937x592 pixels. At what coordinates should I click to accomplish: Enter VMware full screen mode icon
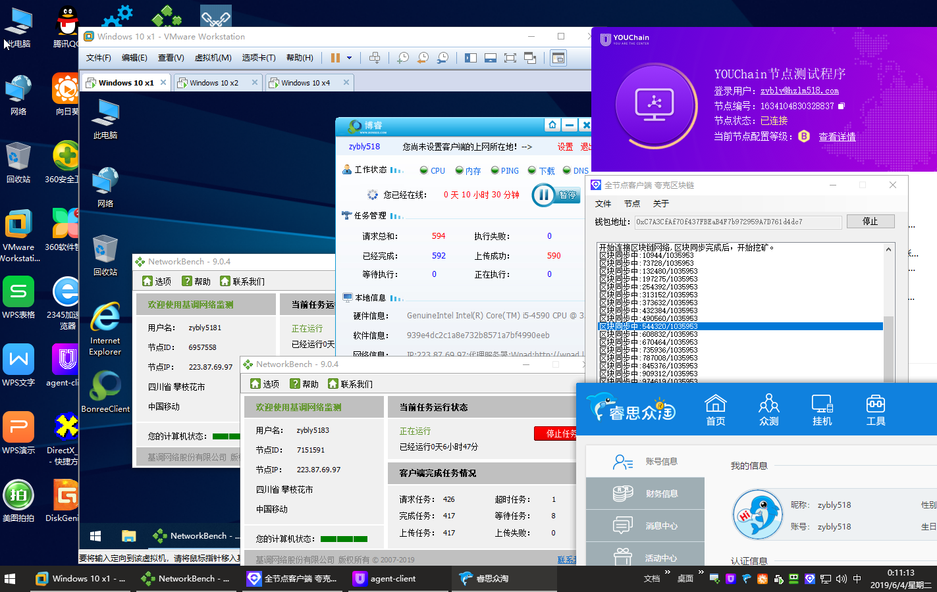(510, 58)
